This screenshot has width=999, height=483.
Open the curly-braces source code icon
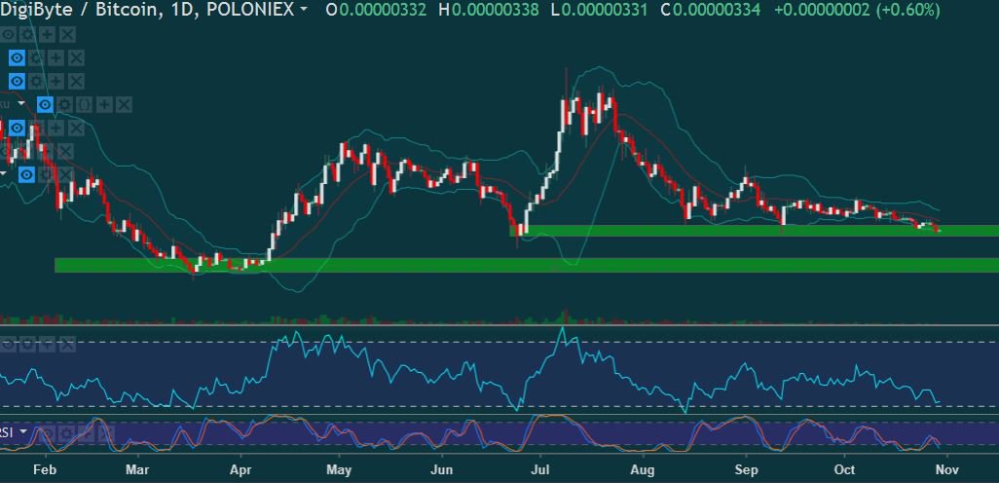tap(84, 104)
